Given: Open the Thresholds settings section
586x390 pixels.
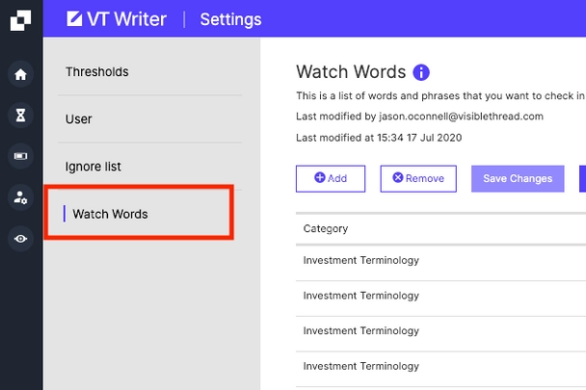Looking at the screenshot, I should pos(96,72).
